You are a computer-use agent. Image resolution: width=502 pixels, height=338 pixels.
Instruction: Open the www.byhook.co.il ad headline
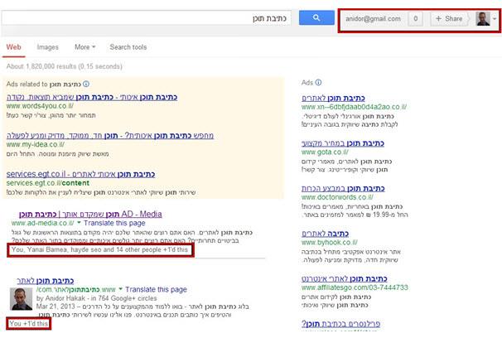[325, 234]
